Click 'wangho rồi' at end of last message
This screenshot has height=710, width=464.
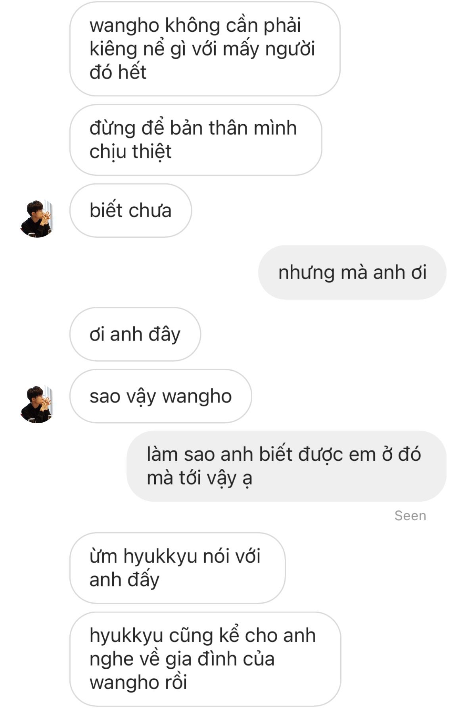[x=138, y=683]
